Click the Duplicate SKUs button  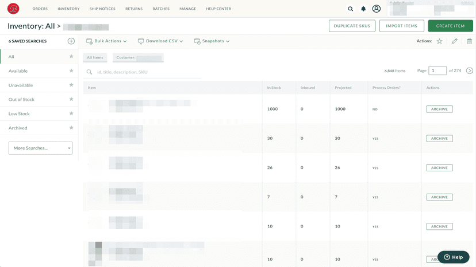[352, 26]
